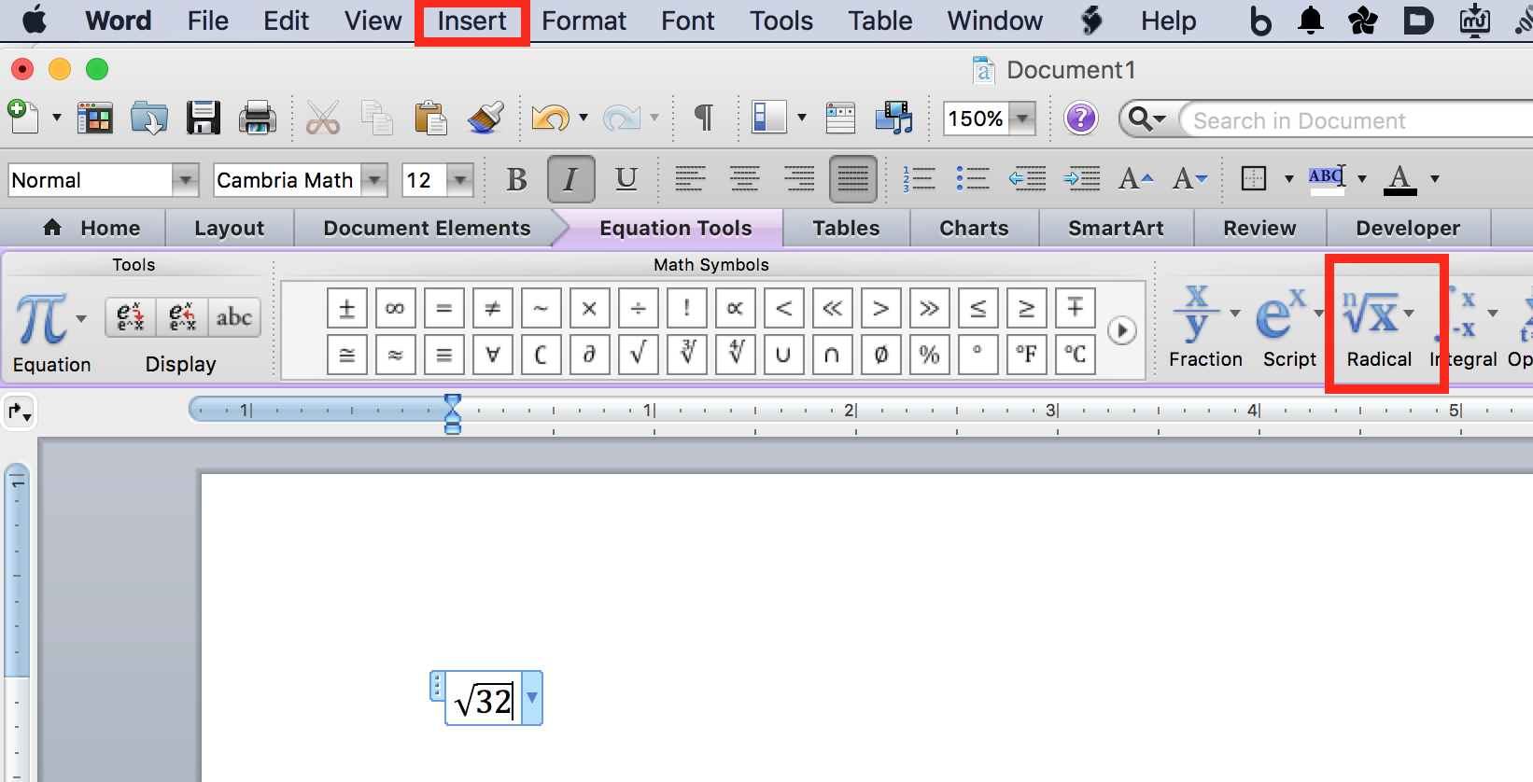Click the increase indent icon
The height and width of the screenshot is (782, 1533).
click(1082, 178)
